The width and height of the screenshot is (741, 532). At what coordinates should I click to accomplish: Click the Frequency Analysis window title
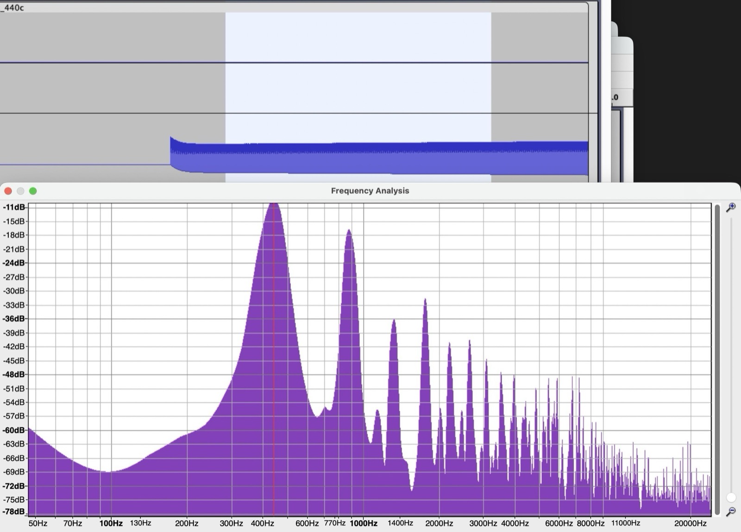click(x=370, y=191)
